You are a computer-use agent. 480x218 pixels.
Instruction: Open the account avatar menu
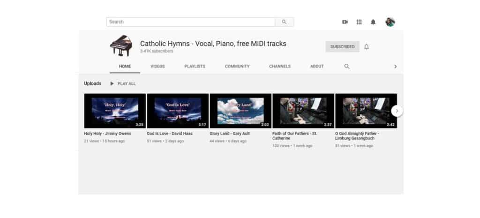[390, 22]
